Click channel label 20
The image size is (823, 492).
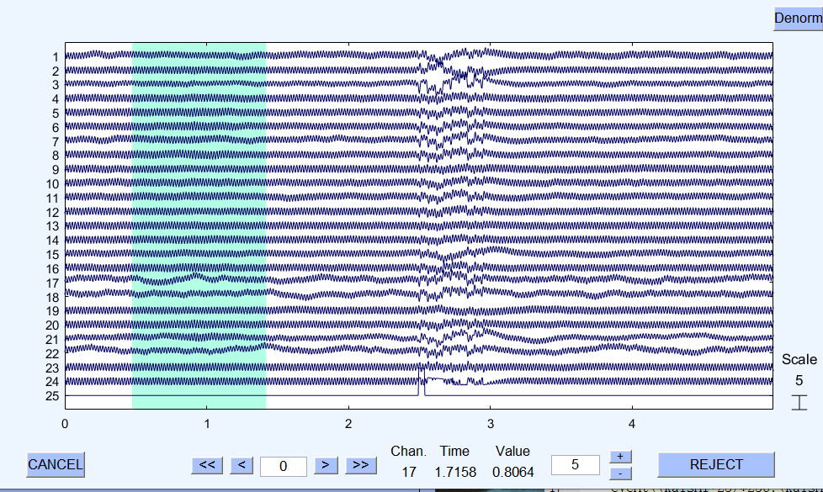click(52, 325)
